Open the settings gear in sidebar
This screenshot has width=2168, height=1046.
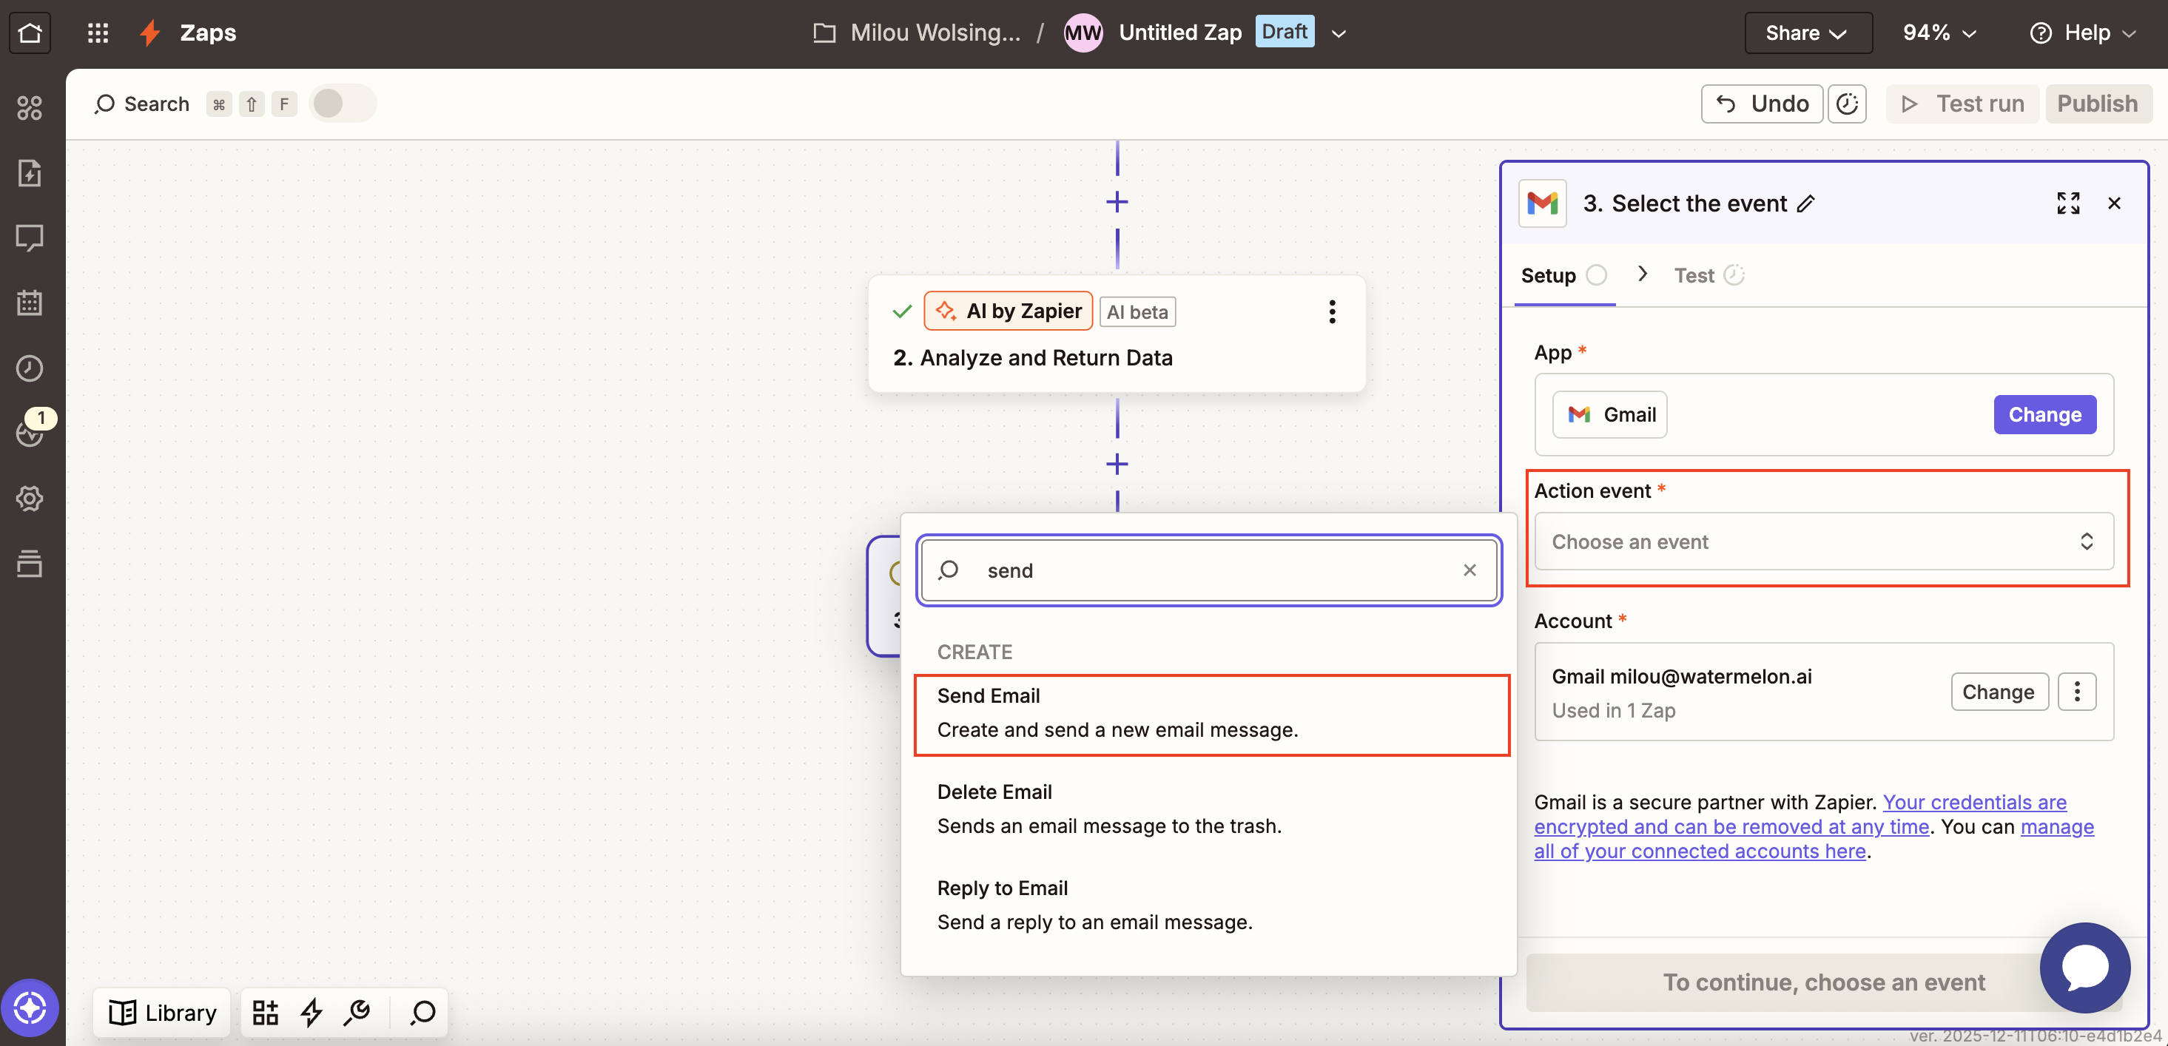30,498
